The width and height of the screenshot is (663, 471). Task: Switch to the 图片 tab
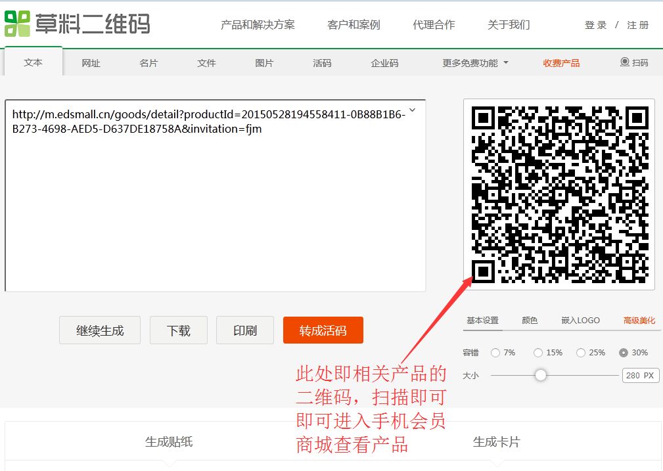pos(264,63)
